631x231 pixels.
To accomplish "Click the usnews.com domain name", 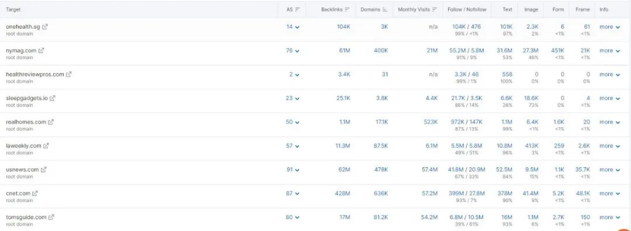I will click(22, 170).
